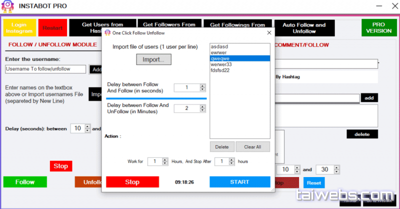The height and width of the screenshot is (209, 400).
Task: Click the Work for hours field
Action: [155, 162]
